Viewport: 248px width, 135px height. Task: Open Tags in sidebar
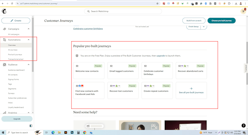tap(10, 84)
